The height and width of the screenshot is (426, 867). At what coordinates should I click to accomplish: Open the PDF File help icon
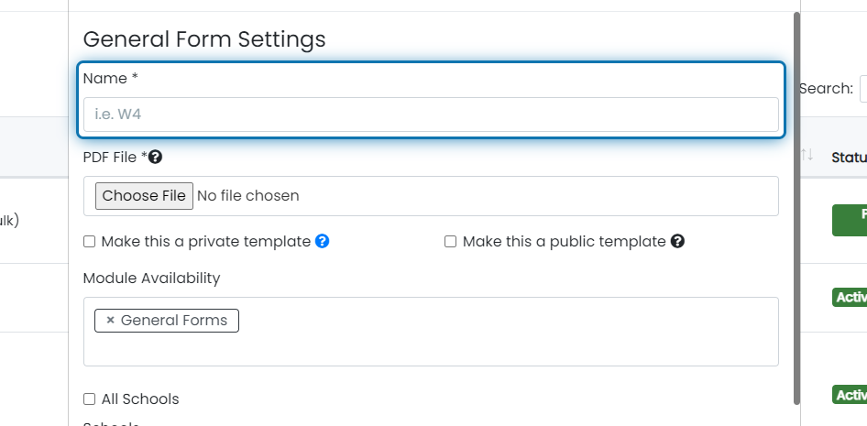(156, 158)
